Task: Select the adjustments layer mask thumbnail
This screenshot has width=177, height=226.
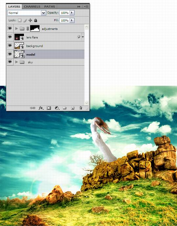Action: point(35,28)
